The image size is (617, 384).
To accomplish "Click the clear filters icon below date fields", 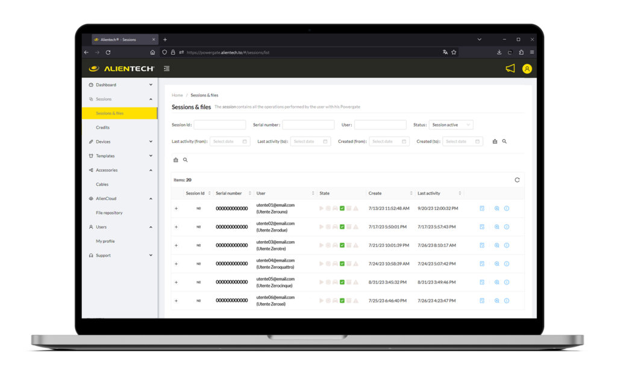I will tap(176, 160).
